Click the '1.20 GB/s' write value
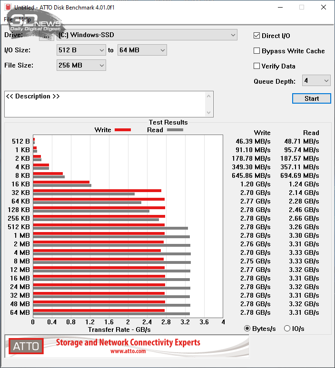Image resolution: width=335 pixels, height=368 pixels. pos(256,184)
